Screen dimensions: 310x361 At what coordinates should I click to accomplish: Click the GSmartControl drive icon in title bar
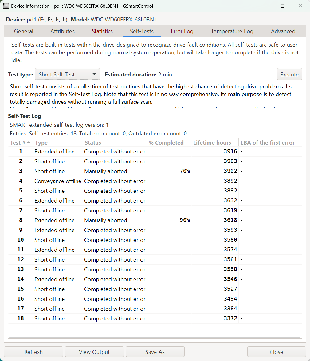tap(6, 6)
